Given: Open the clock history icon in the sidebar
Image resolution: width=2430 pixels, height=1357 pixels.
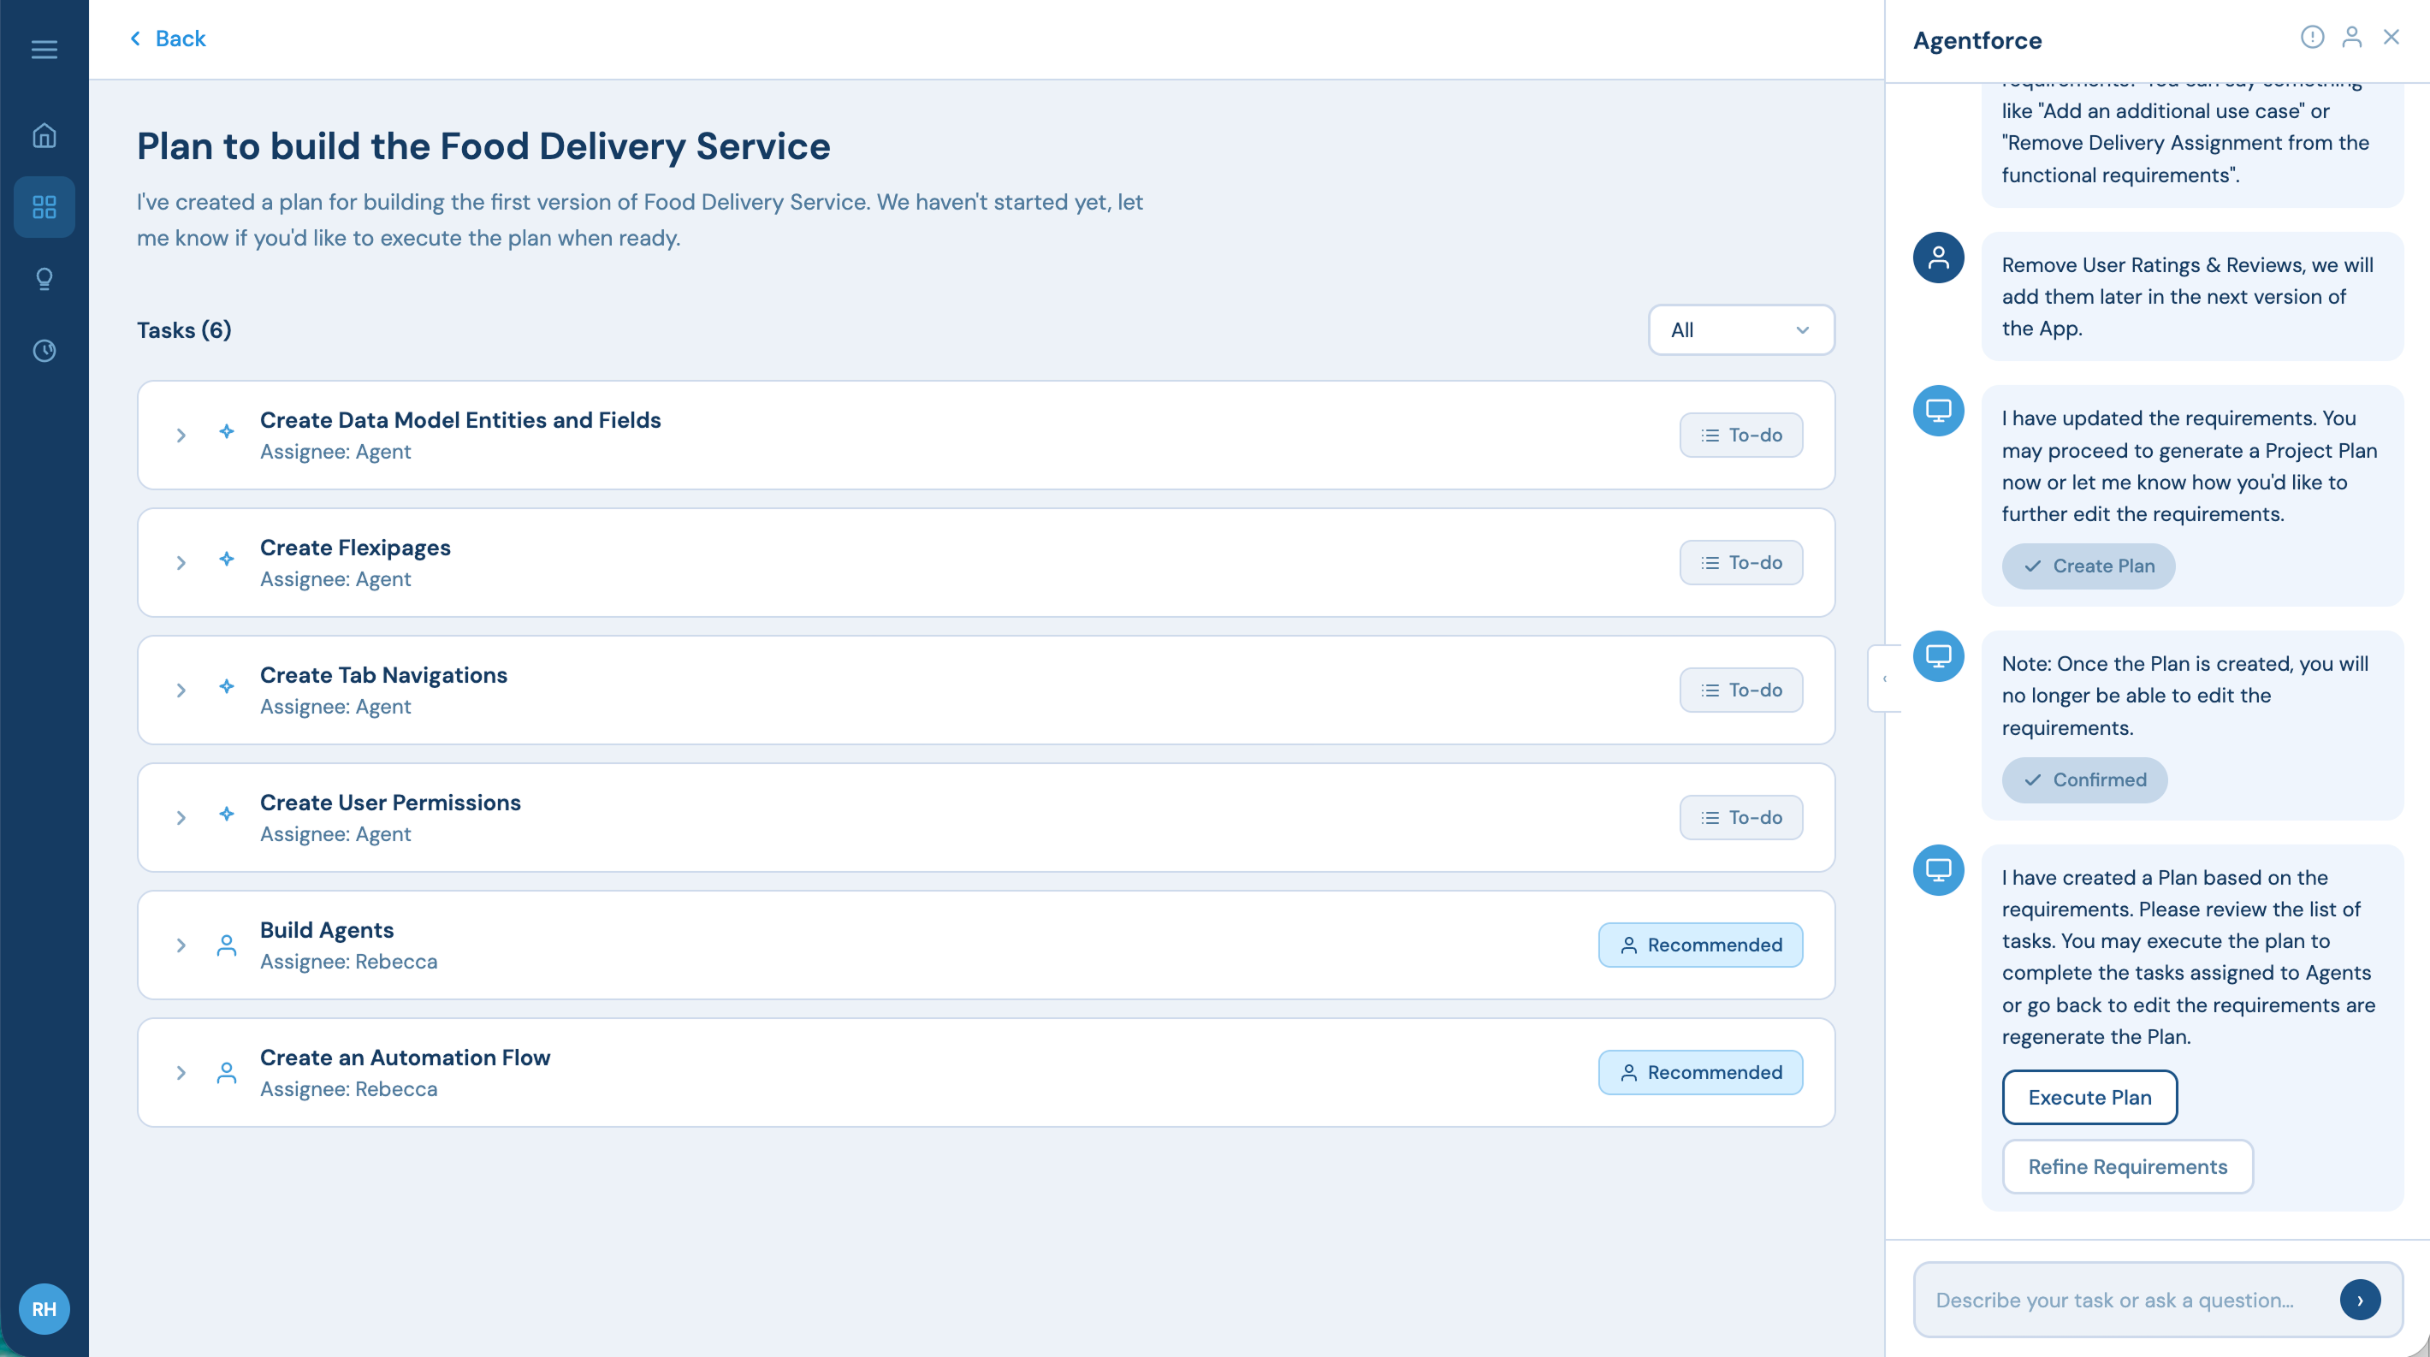Looking at the screenshot, I should pyautogui.click(x=44, y=351).
